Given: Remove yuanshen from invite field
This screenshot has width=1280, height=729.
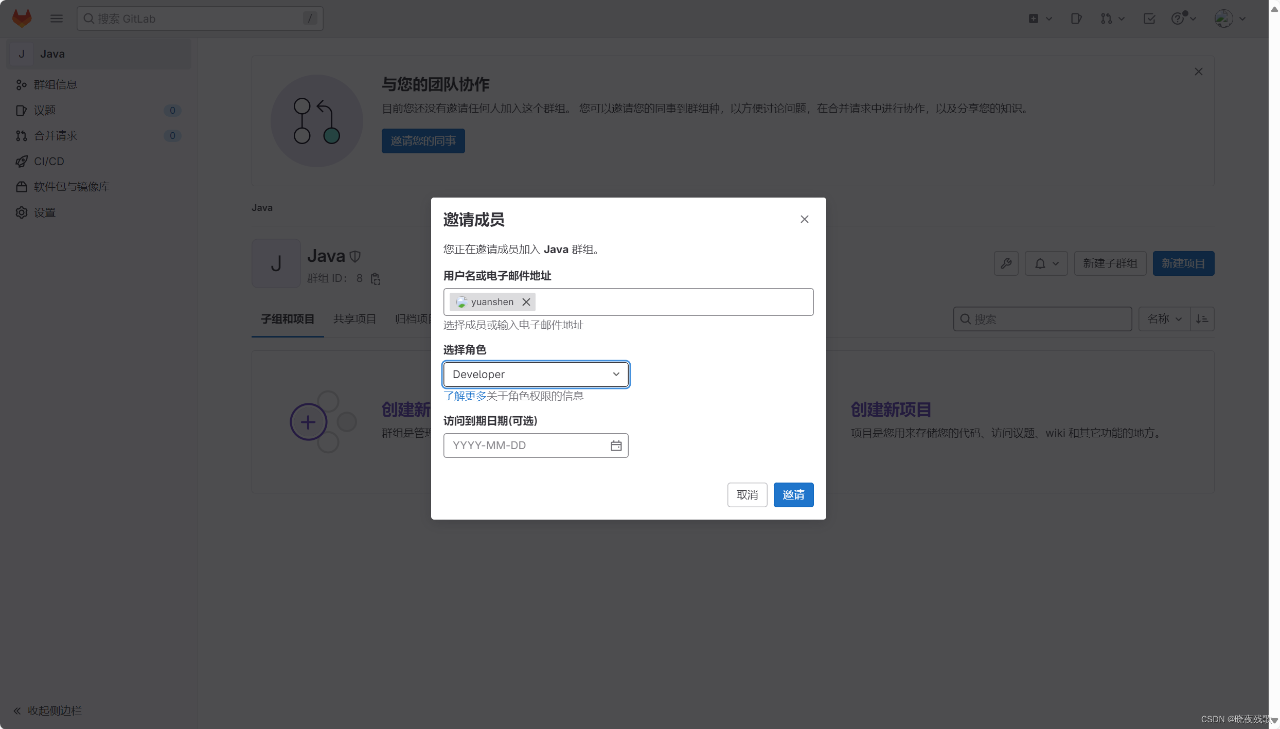Looking at the screenshot, I should [526, 302].
